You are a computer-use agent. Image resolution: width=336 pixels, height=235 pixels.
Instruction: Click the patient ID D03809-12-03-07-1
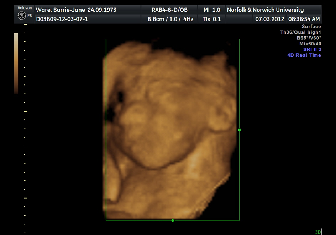pos(62,19)
